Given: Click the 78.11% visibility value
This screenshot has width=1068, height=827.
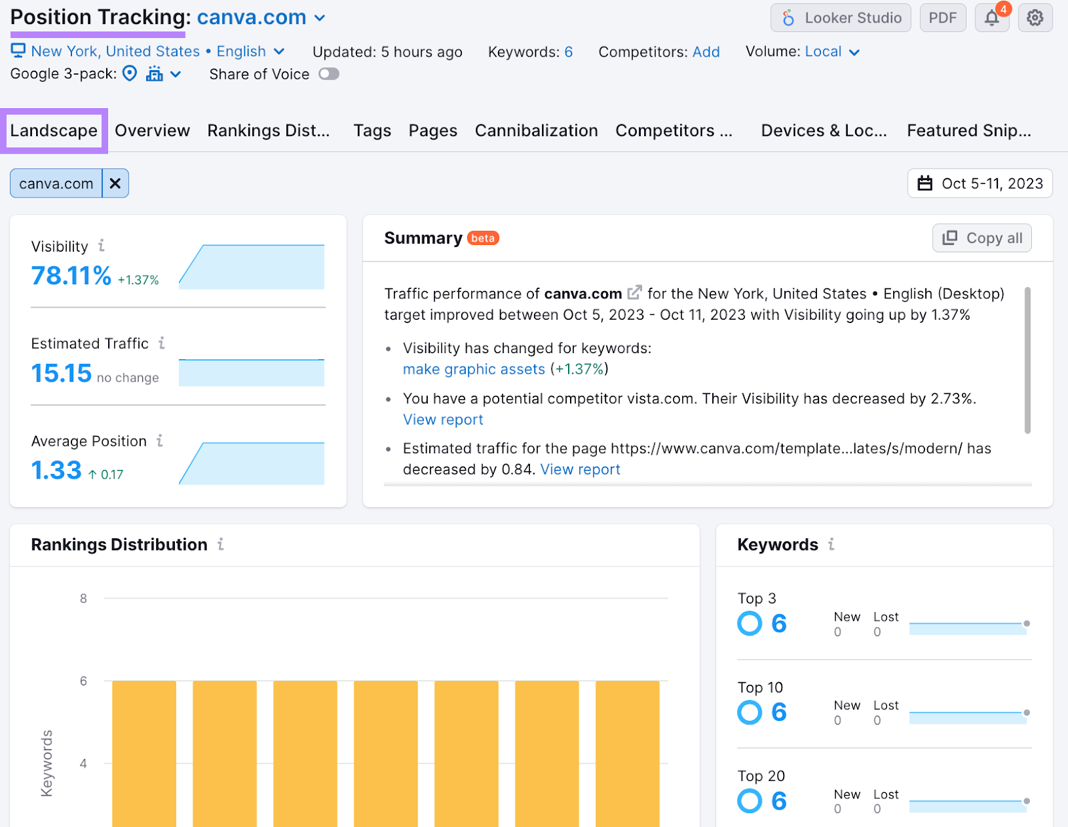Looking at the screenshot, I should point(71,276).
